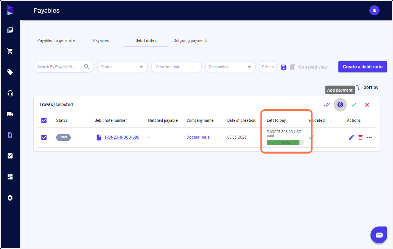The height and width of the screenshot is (249, 393).
Task: Switch to the Payables tab
Action: coord(101,41)
